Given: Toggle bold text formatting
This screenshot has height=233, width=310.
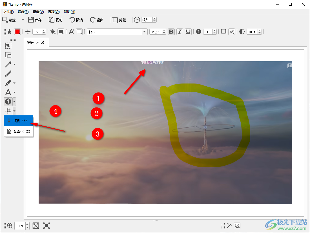Looking at the screenshot, I should coord(171,32).
